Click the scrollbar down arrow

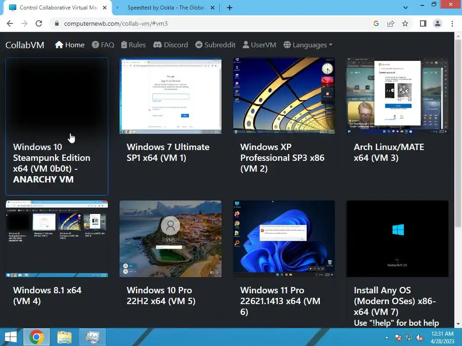[458, 324]
